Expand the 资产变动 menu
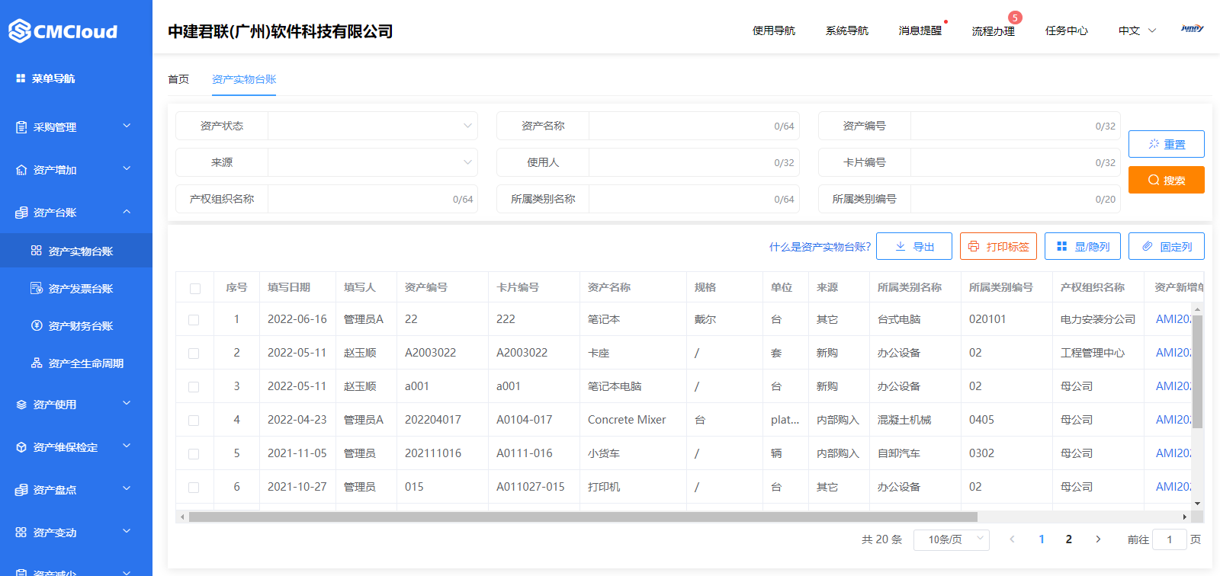This screenshot has height=576, width=1220. (x=127, y=531)
